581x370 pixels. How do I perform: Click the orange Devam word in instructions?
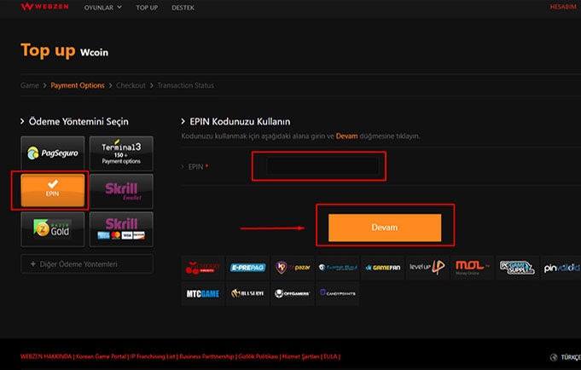coord(347,136)
